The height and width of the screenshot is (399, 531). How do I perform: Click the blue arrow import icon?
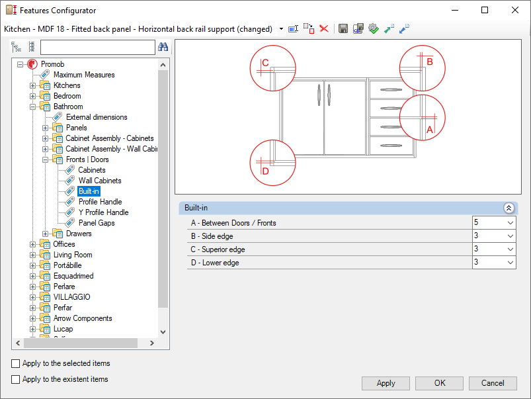[404, 29]
